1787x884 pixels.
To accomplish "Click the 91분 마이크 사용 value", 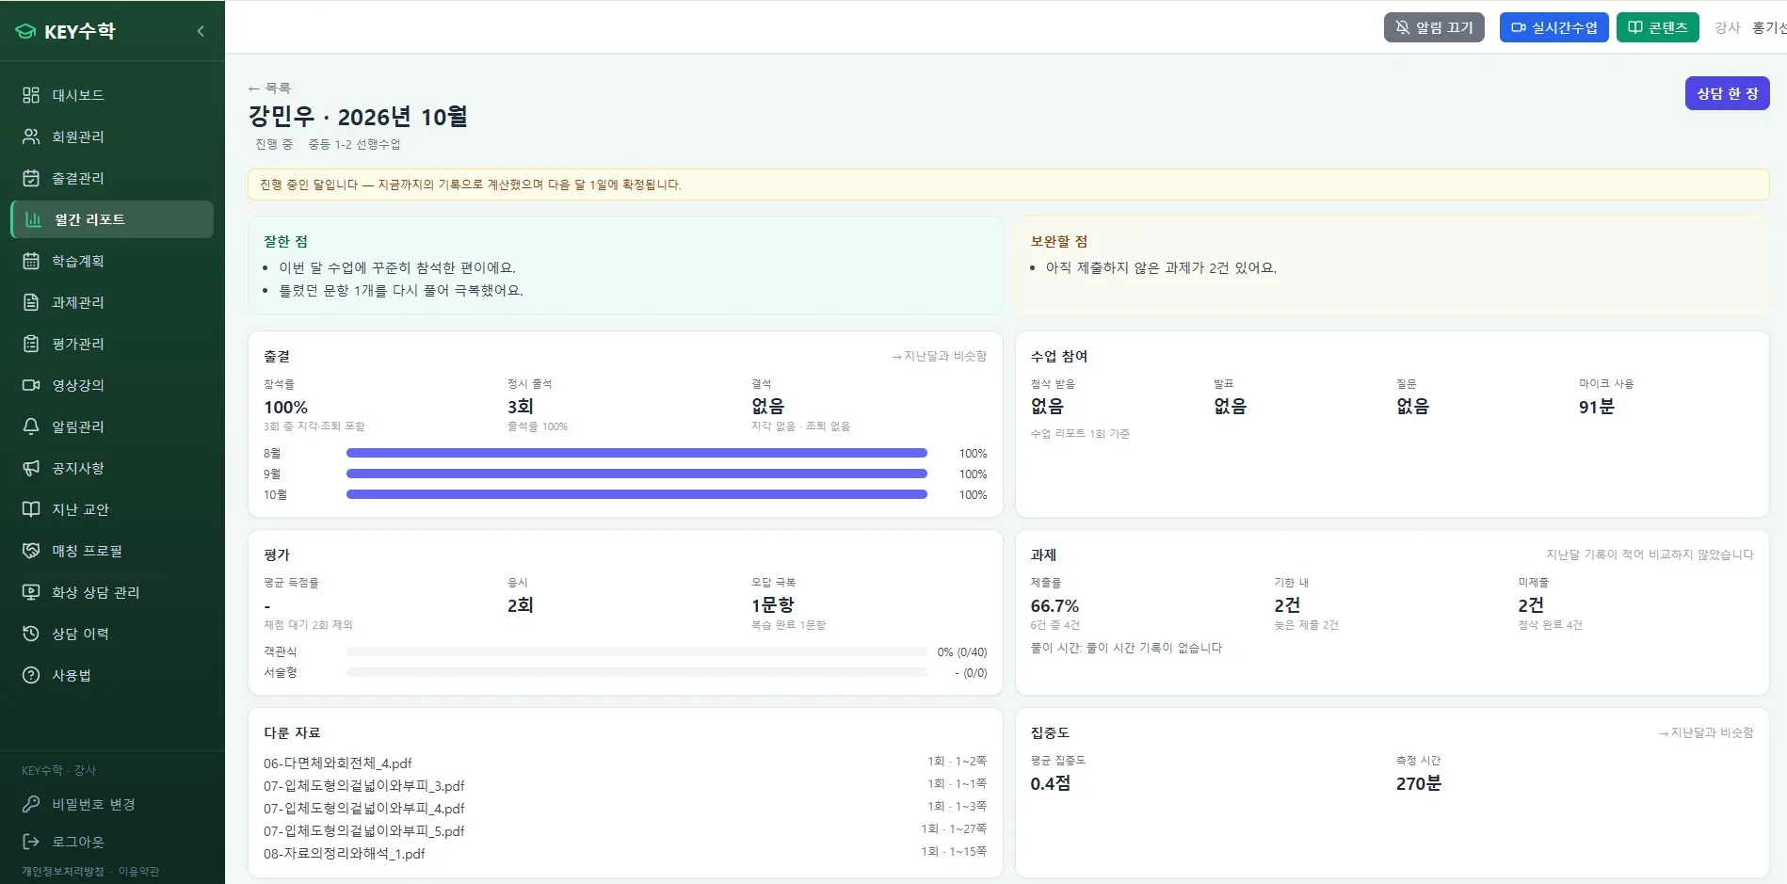I will point(1597,407).
